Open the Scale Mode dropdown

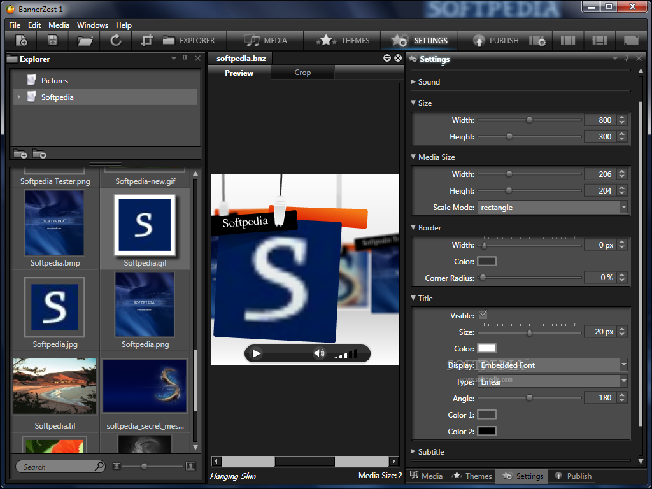click(553, 207)
